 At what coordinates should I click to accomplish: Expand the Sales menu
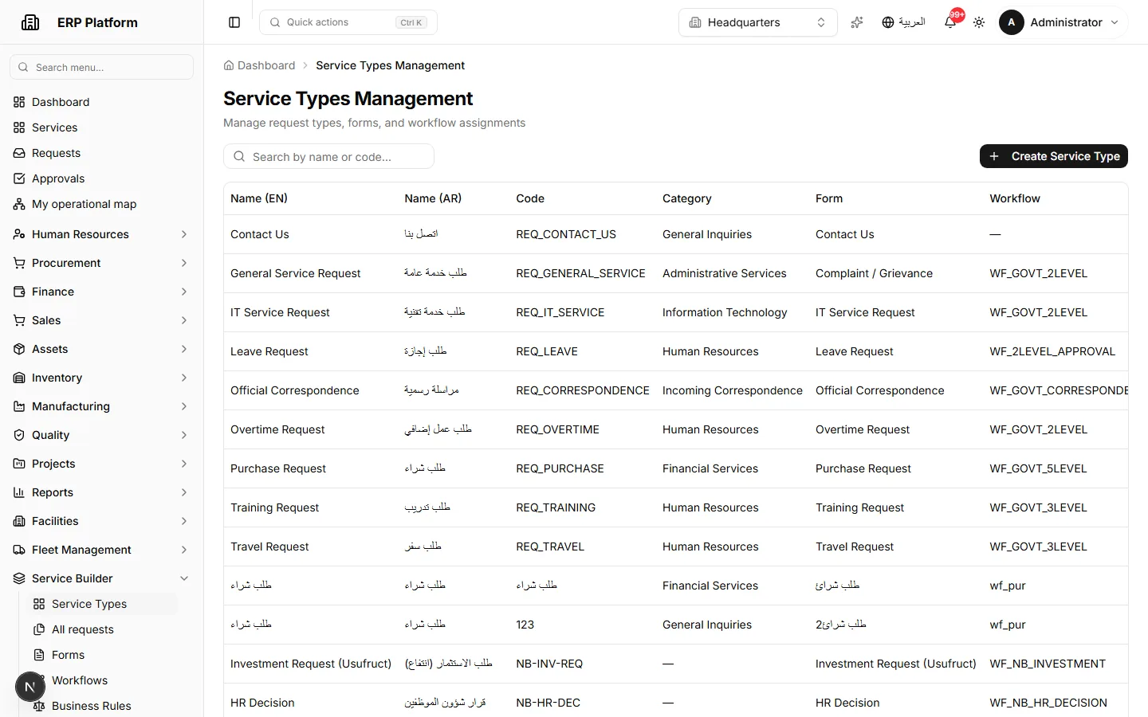point(101,320)
